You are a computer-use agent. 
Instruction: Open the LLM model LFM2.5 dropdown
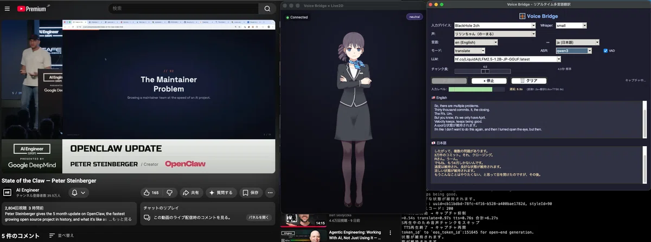(x=507, y=58)
